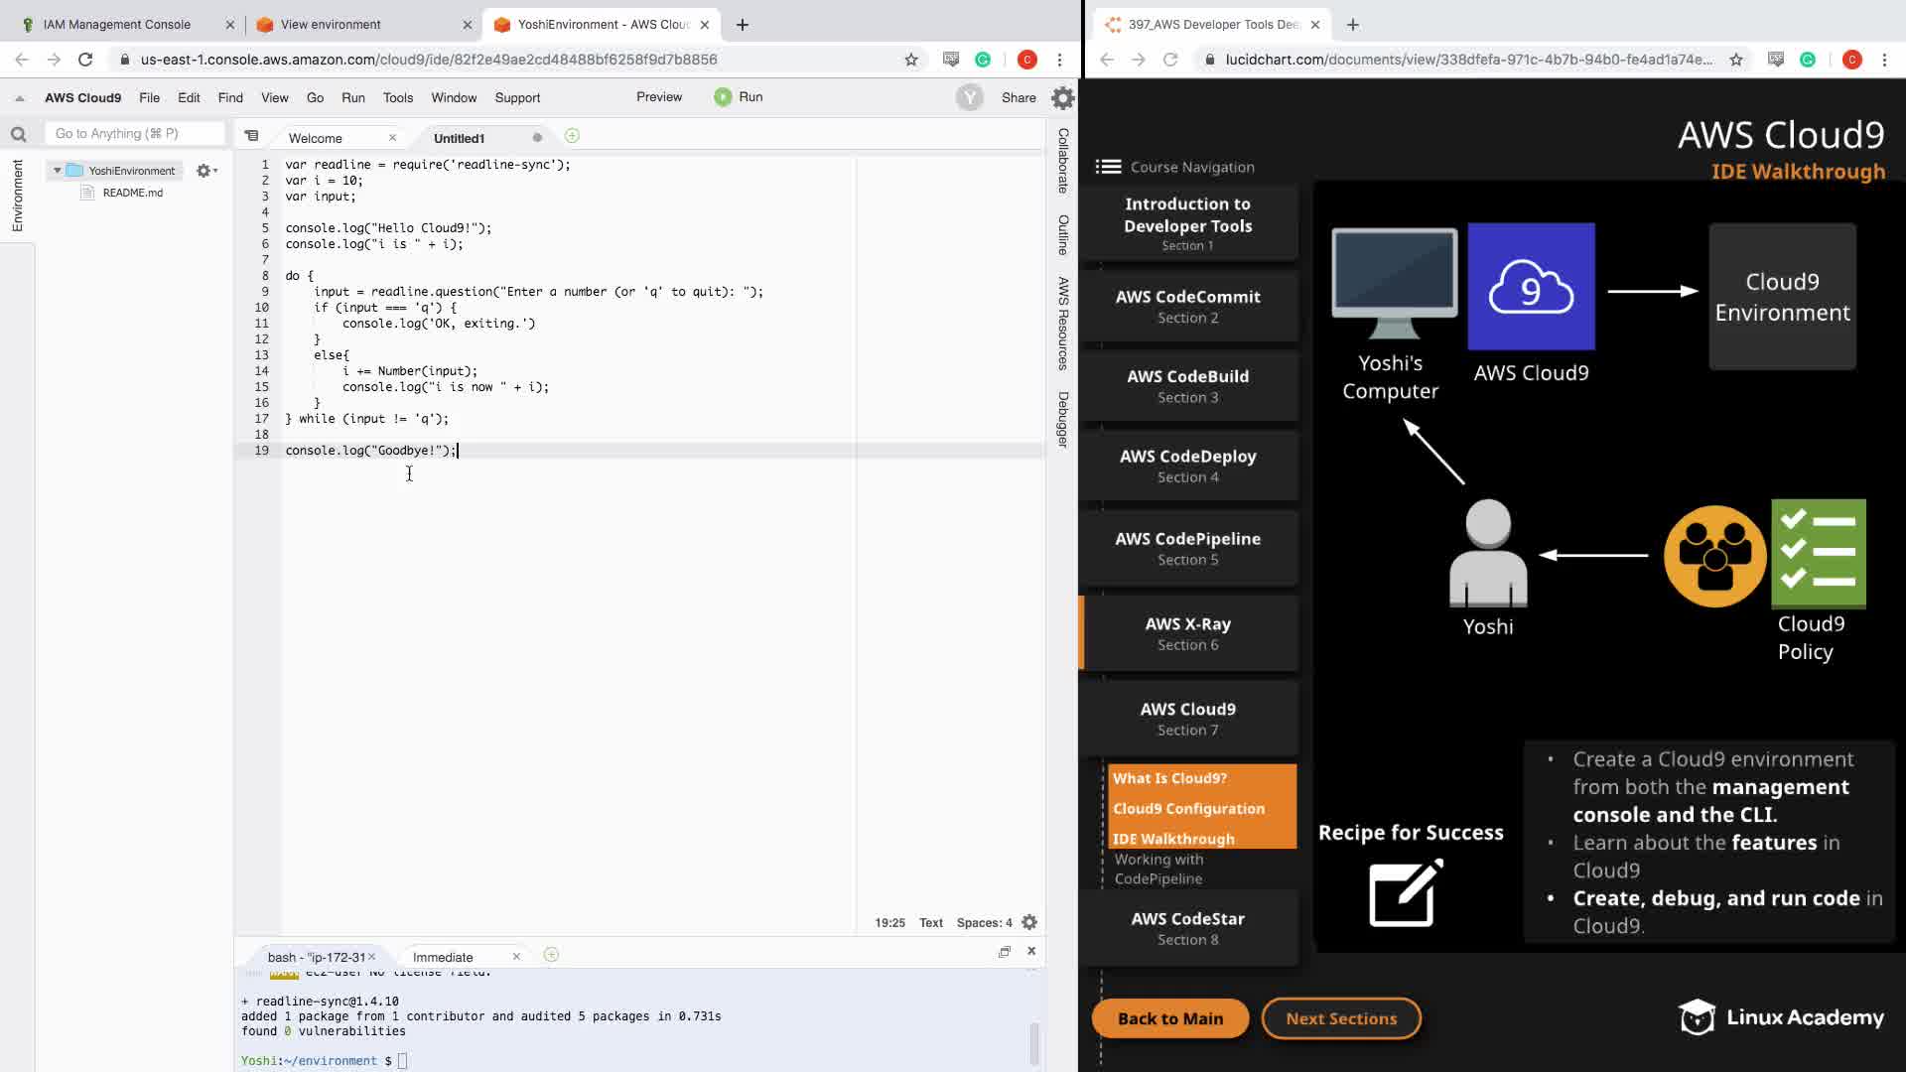Add new terminal tab with plus icon

click(x=551, y=955)
